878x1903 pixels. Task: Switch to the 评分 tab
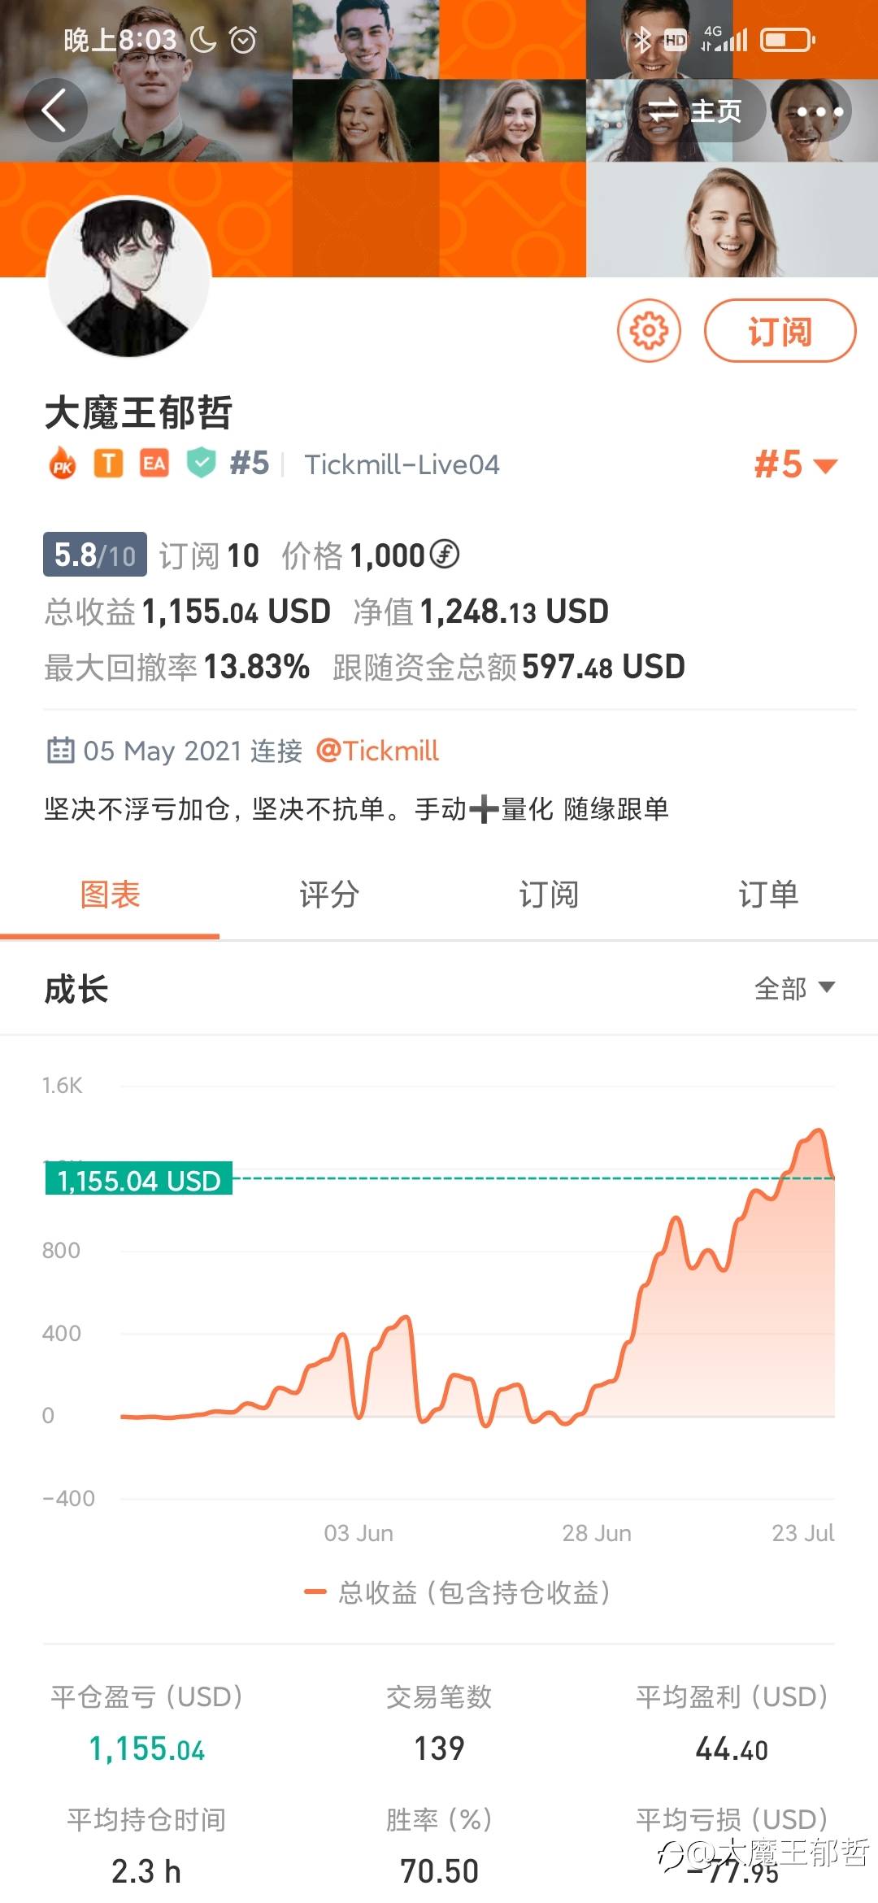329,895
